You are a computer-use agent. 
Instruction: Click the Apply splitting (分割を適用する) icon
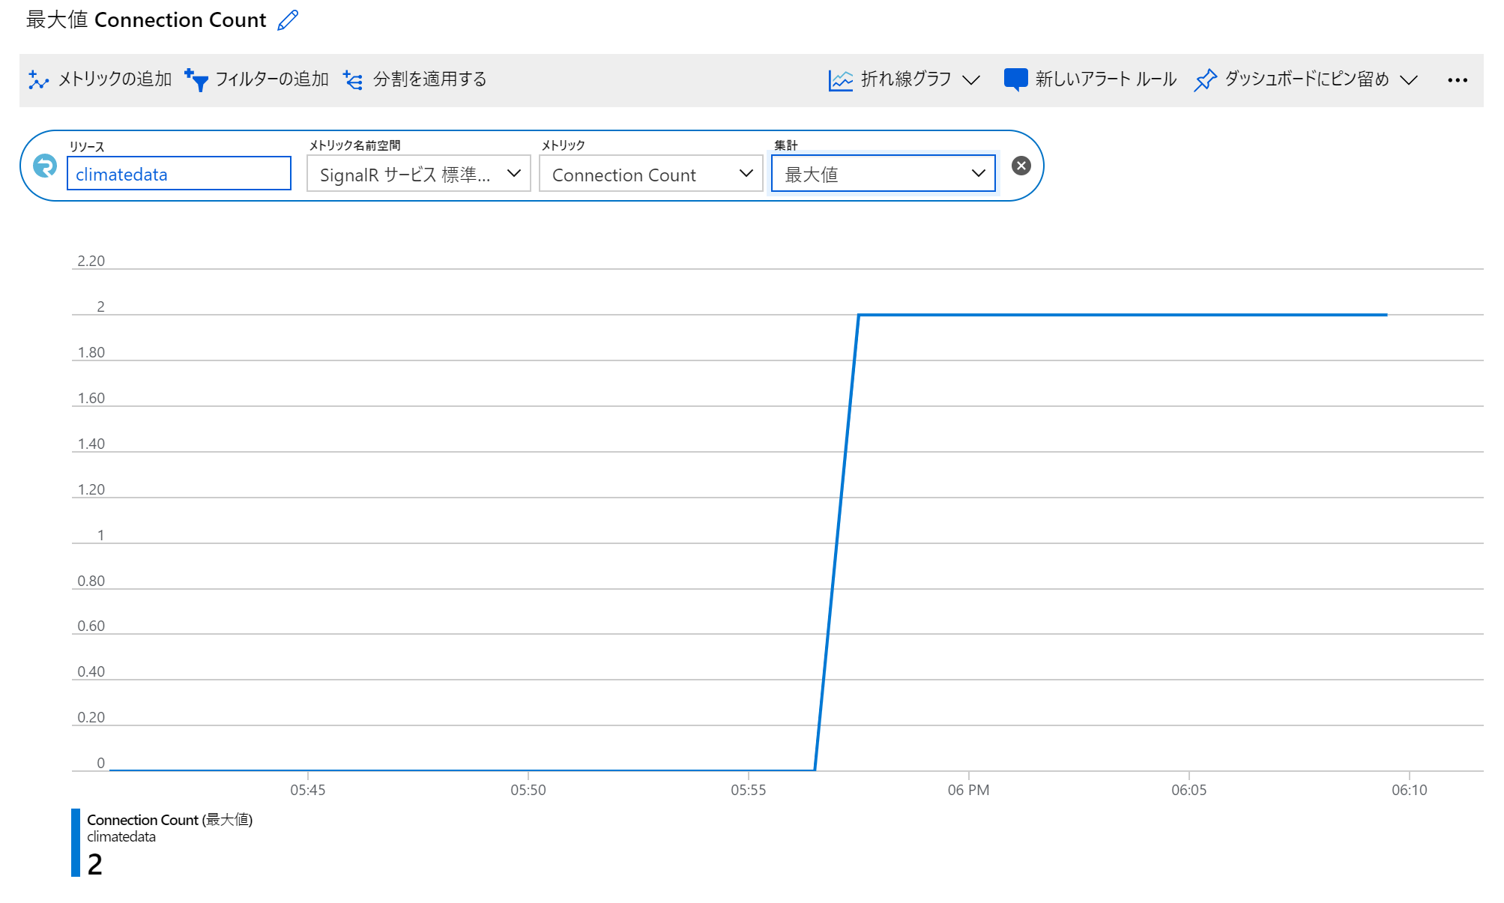click(x=353, y=79)
